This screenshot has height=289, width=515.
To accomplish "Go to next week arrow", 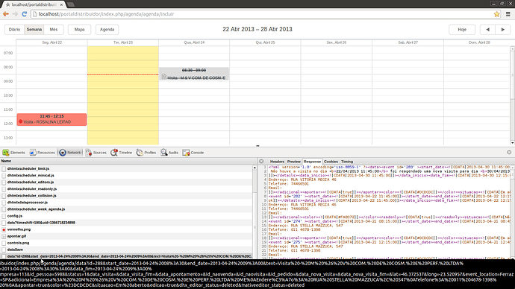I will pos(502,30).
